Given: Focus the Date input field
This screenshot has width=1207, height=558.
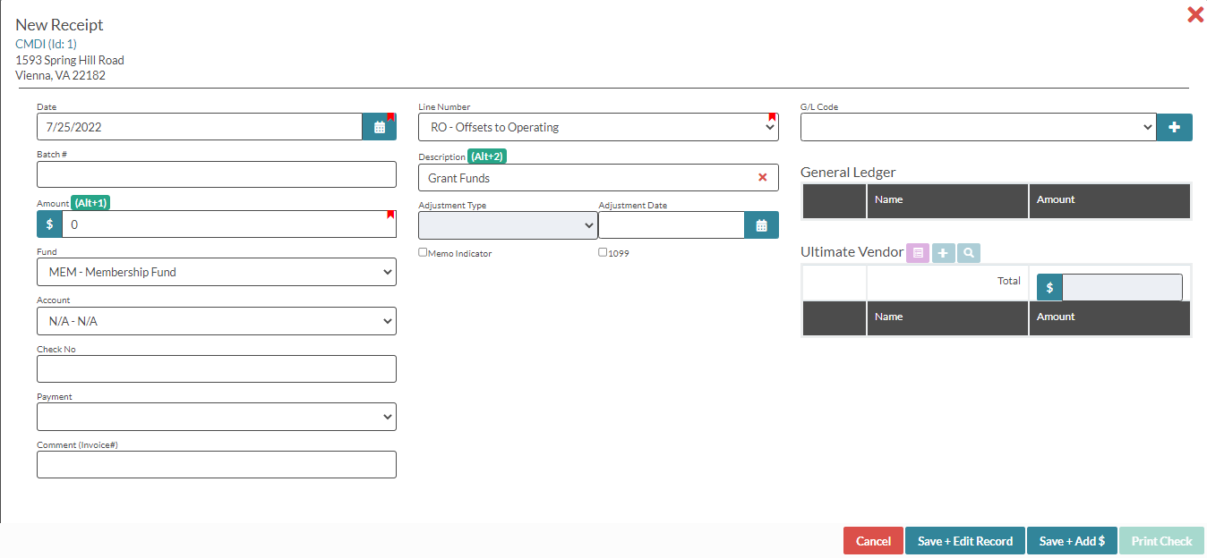Looking at the screenshot, I should 200,127.
